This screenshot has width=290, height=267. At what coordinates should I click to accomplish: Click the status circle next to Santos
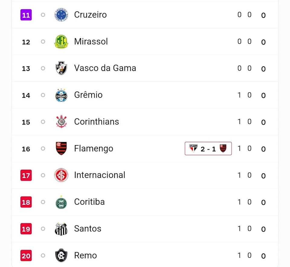point(43,229)
